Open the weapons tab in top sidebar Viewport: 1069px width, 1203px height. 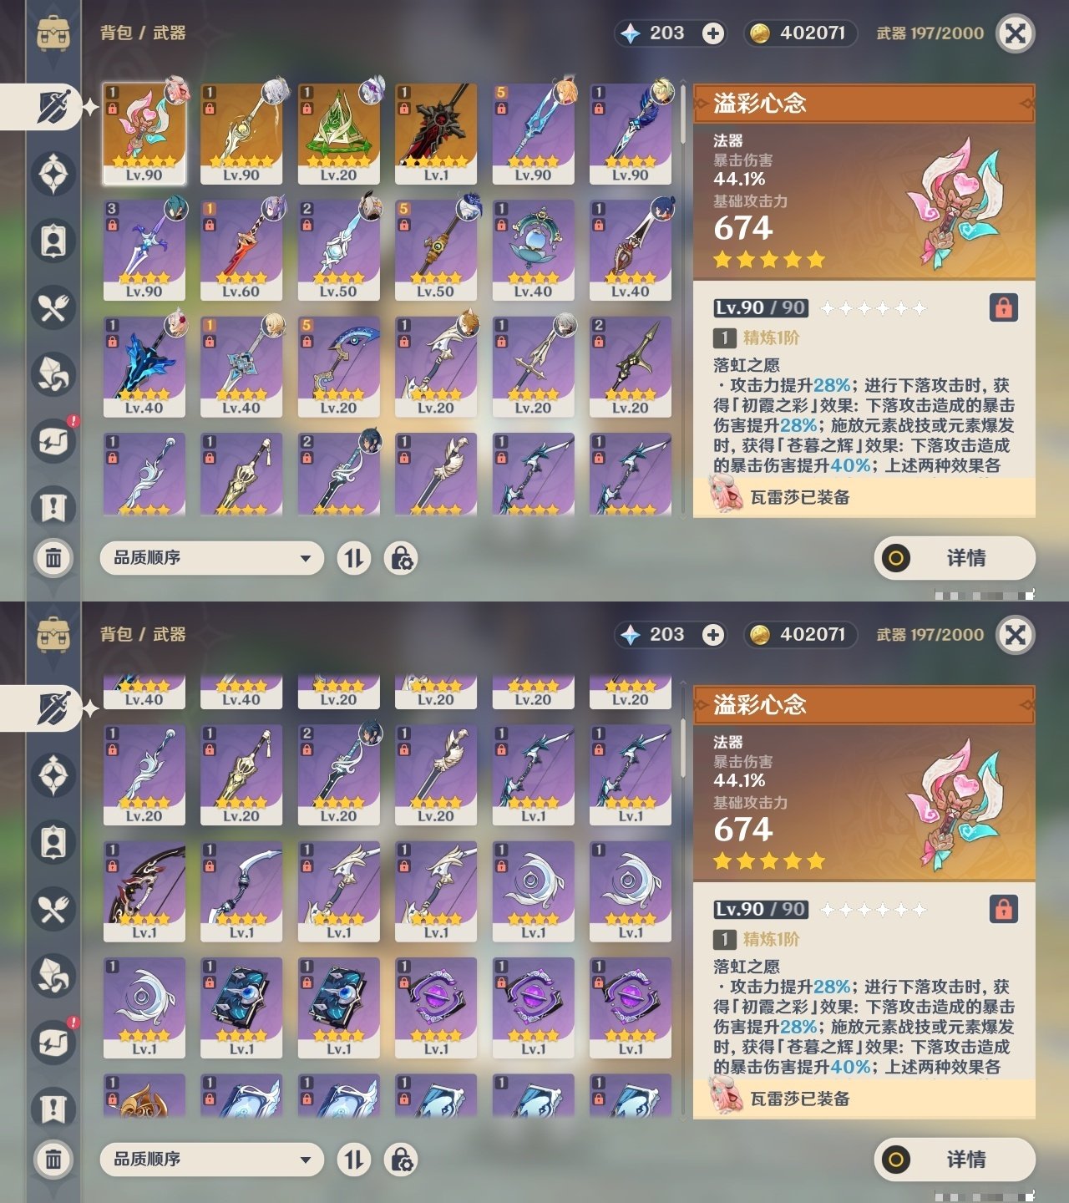click(53, 106)
